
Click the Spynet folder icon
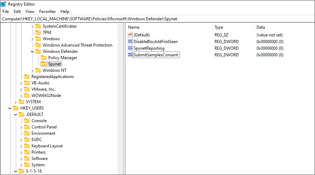click(x=44, y=64)
